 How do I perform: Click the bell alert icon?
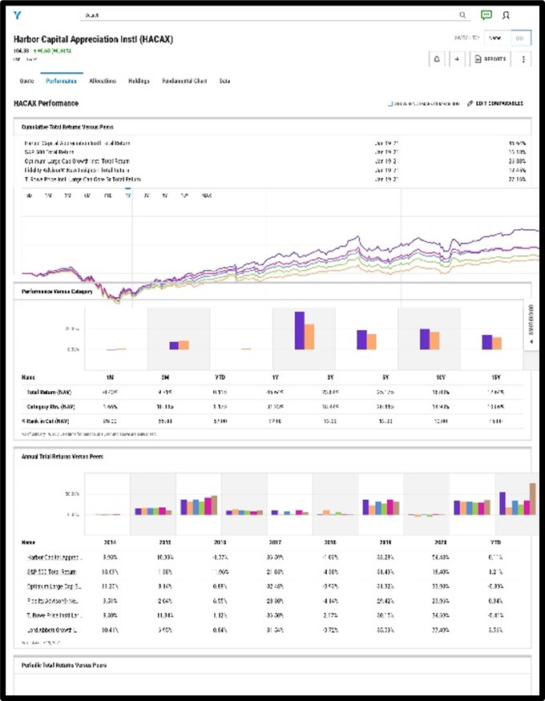click(437, 59)
